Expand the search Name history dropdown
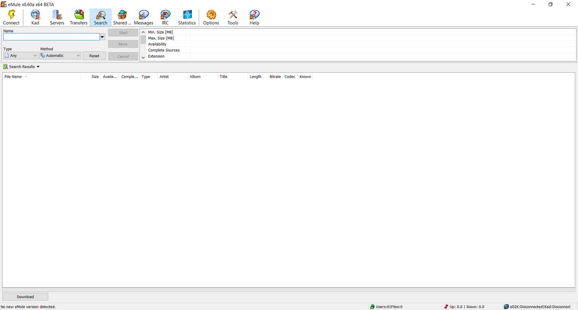Screen dimensions: 578x310 pos(102,37)
